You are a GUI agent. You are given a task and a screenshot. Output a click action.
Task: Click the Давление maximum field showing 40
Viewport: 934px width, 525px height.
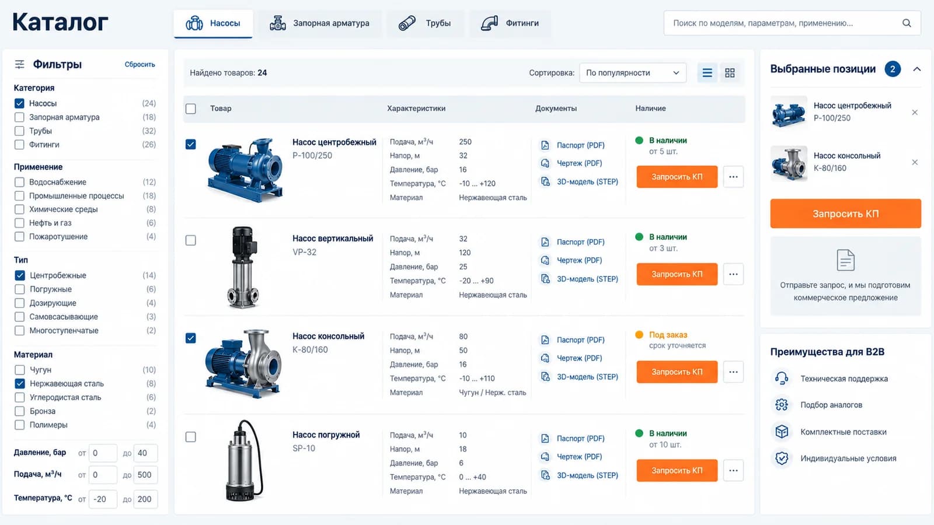coord(146,453)
